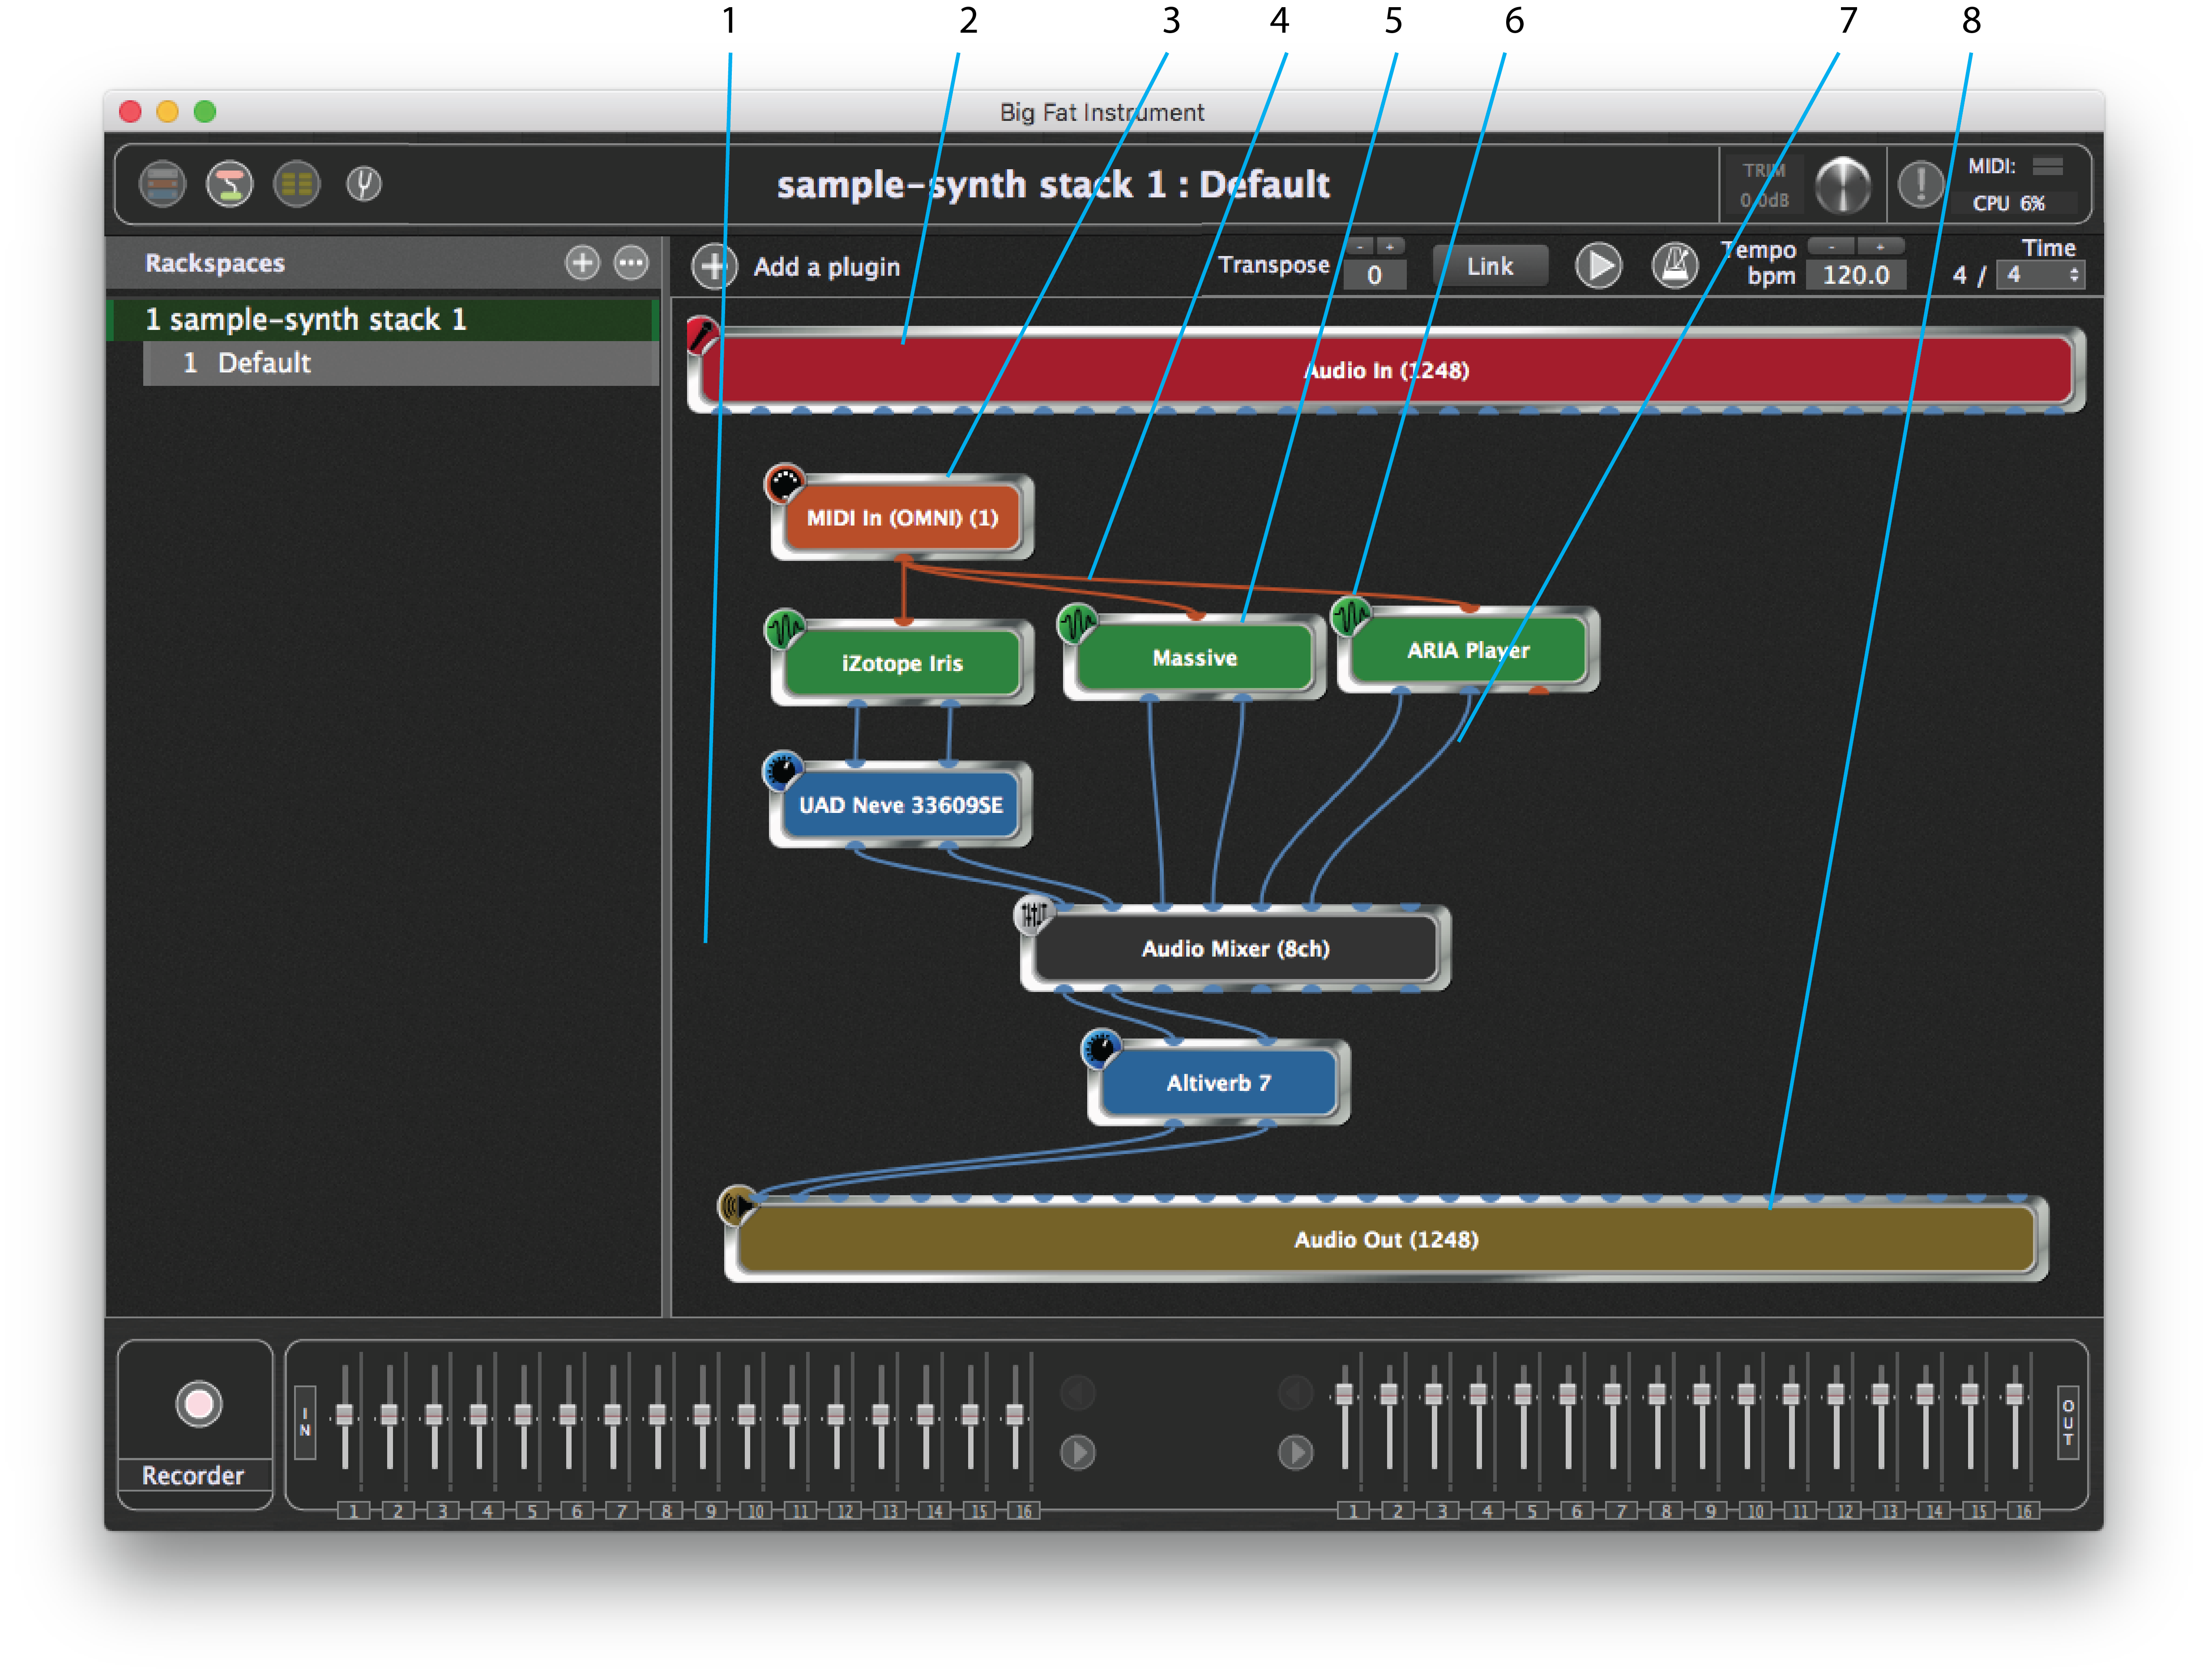Select the Audio Out (1248) block
This screenshot has width=2208, height=1680.
click(x=1387, y=1240)
